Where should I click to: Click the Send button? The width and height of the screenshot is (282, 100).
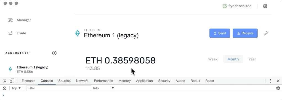(x=220, y=33)
